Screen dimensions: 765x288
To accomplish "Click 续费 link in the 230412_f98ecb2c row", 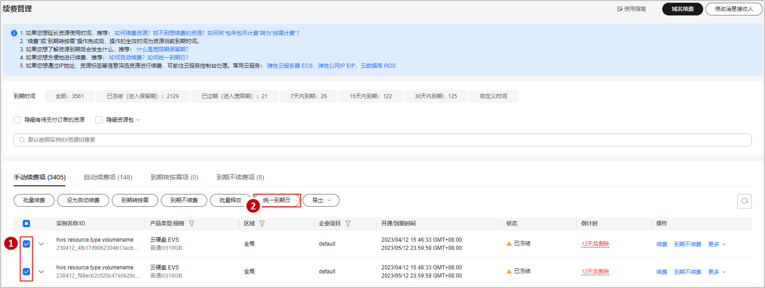I will (x=662, y=272).
